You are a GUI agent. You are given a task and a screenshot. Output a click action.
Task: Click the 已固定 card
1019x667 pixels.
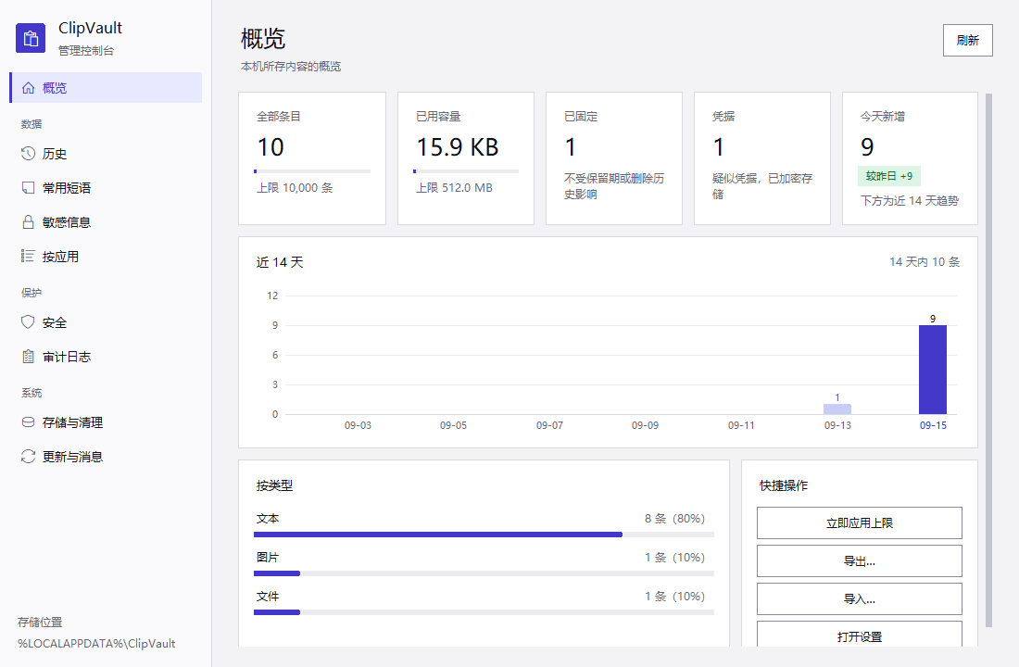pyautogui.click(x=614, y=158)
